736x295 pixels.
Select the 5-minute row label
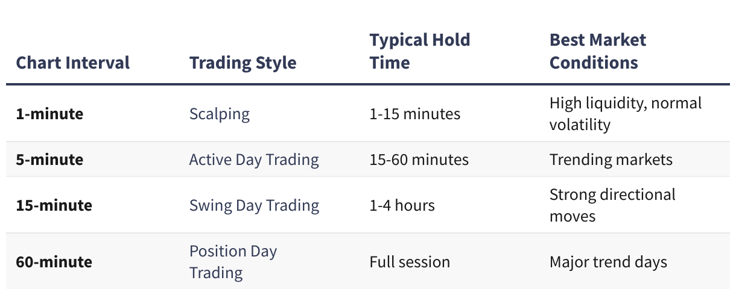pos(49,160)
